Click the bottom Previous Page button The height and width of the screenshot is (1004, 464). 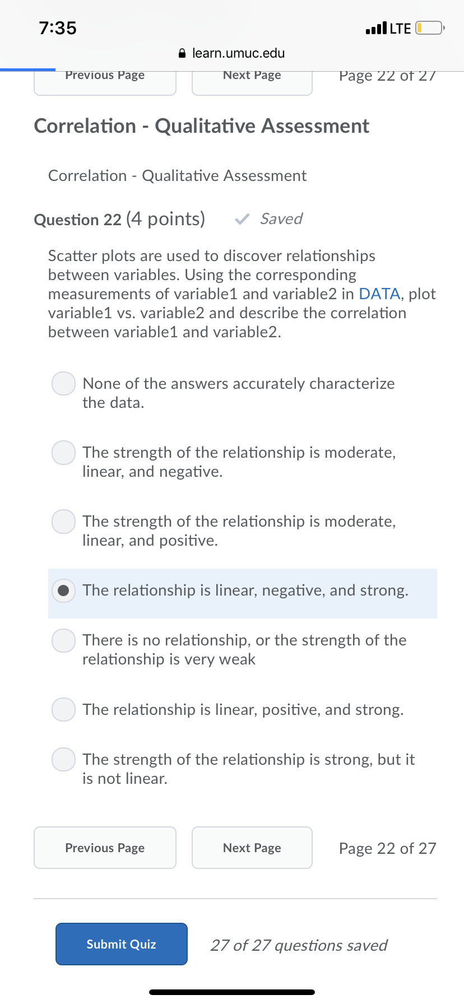pyautogui.click(x=105, y=848)
